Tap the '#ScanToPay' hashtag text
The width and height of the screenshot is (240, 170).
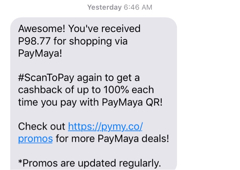(x=46, y=78)
